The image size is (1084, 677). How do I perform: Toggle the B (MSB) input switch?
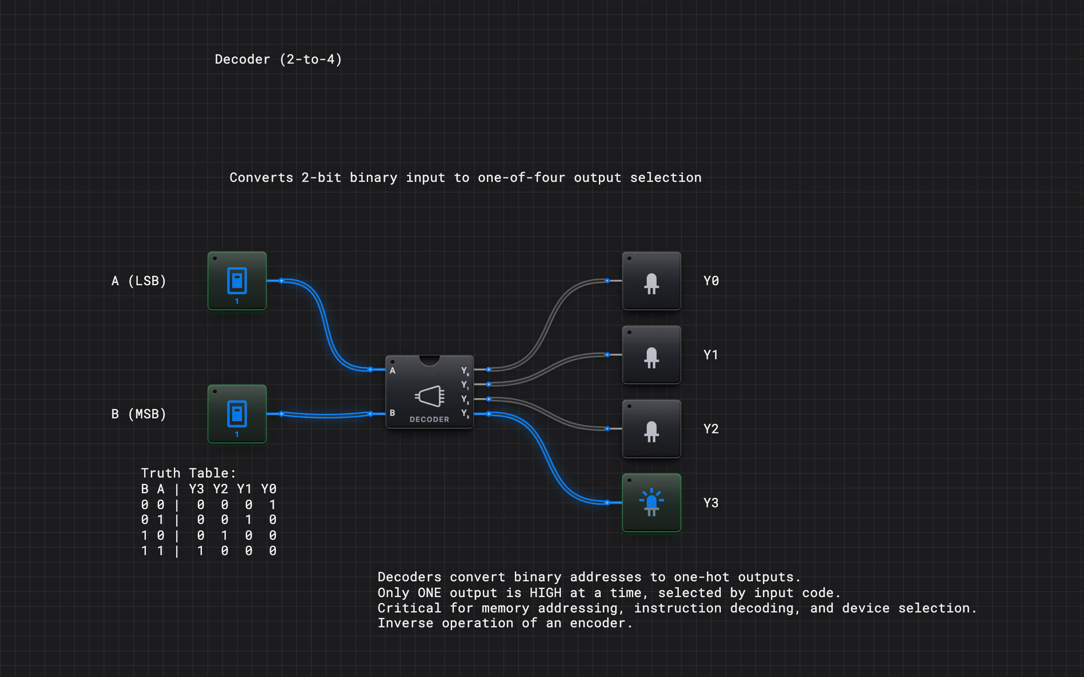237,414
